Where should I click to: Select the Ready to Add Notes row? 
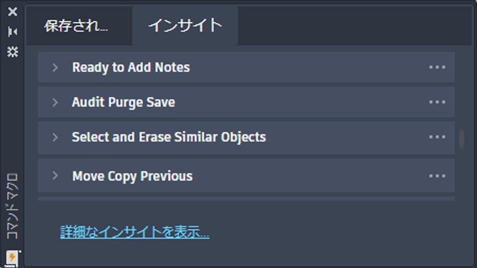click(x=246, y=67)
